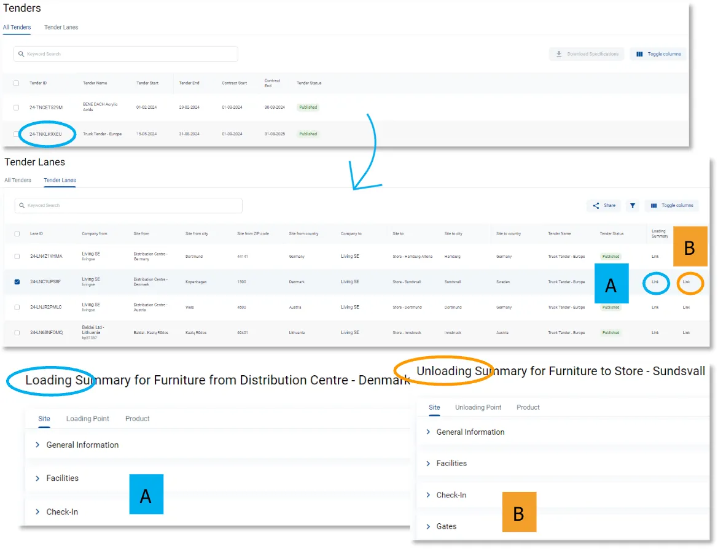Image resolution: width=718 pixels, height=549 pixels.
Task: Click the filter funnel icon in Tender Lanes
Action: [633, 206]
